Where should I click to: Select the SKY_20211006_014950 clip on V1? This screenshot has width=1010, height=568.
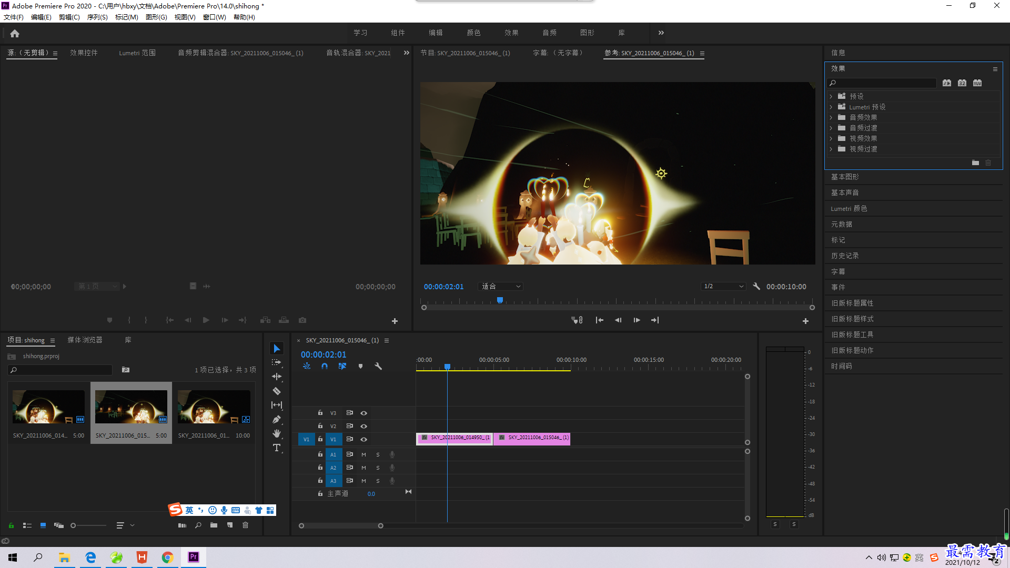[x=454, y=438]
